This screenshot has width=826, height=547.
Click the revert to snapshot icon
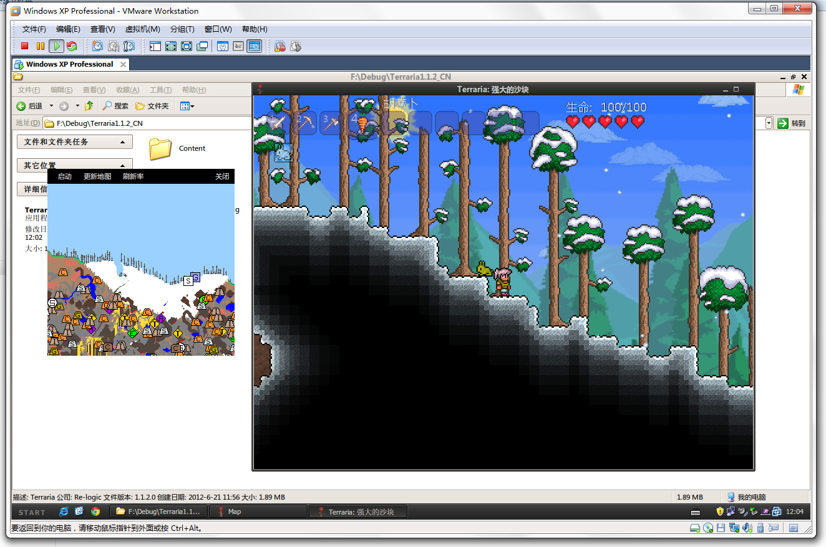pos(114,46)
